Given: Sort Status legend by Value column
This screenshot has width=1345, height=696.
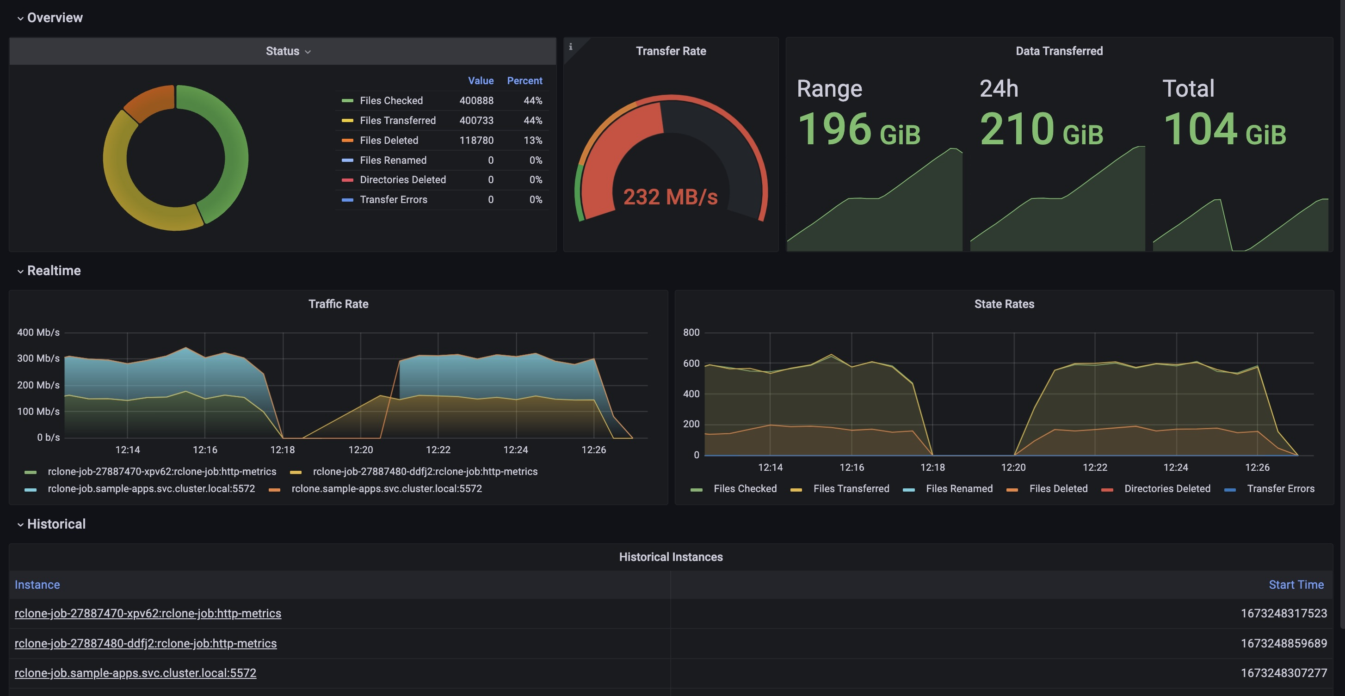Looking at the screenshot, I should click(481, 81).
